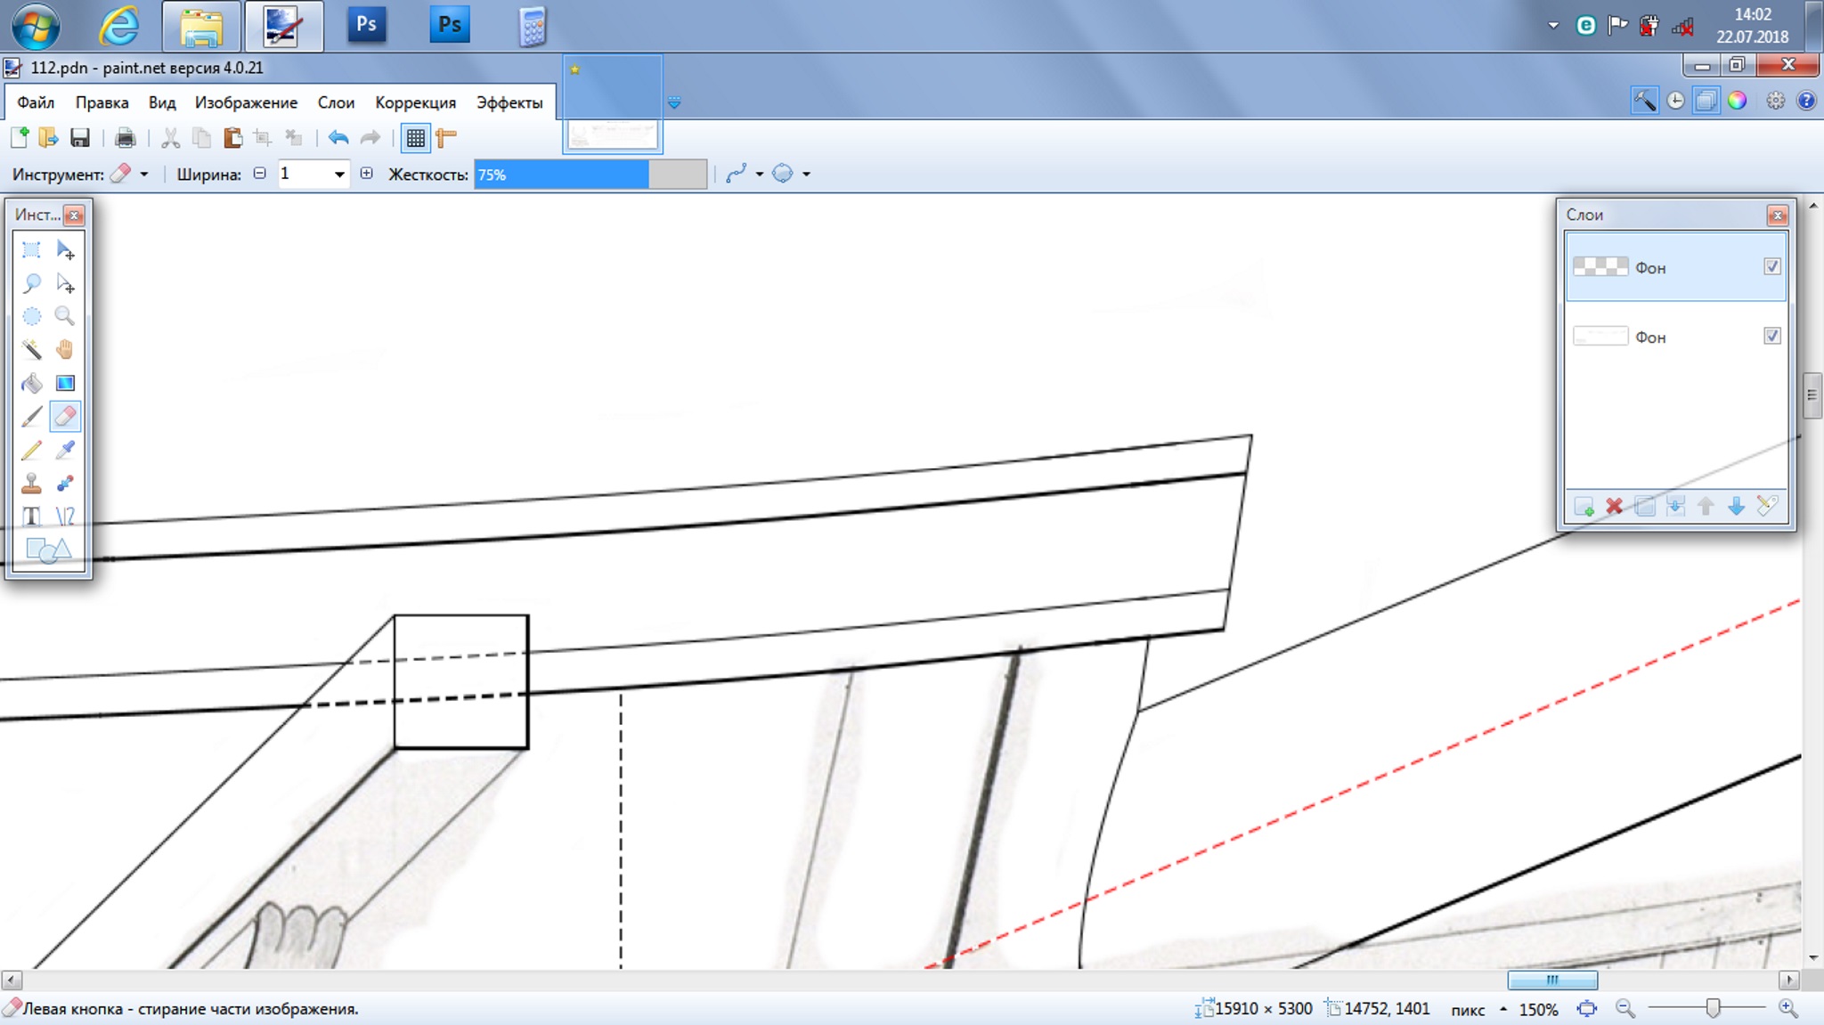Open the Коррекция menu
Viewport: 1824px width, 1025px height.
[x=415, y=102]
